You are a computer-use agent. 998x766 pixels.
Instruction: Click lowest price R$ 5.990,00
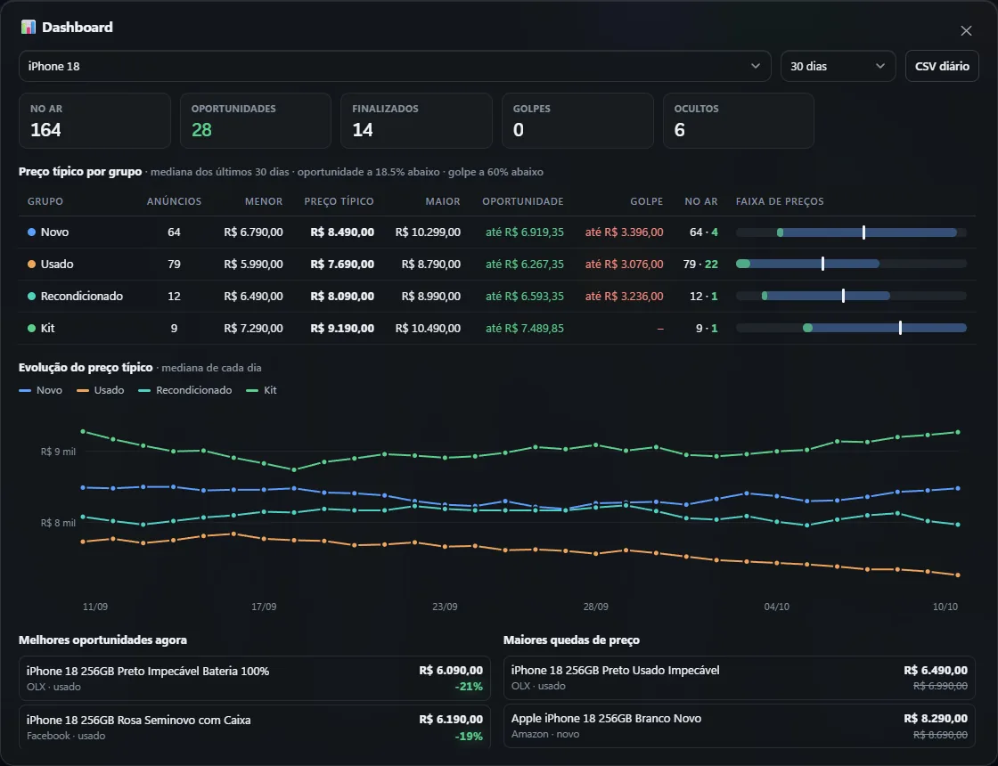click(x=253, y=264)
